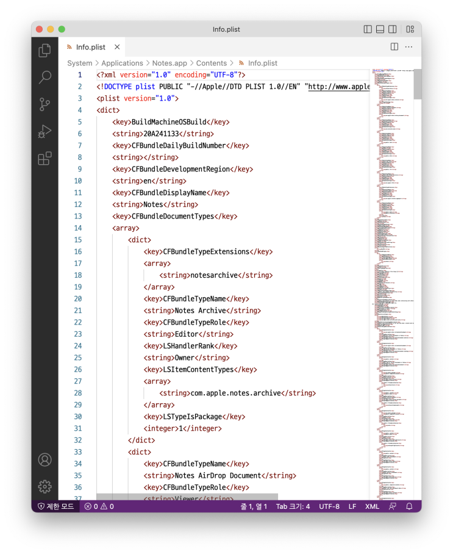
Task: Click the Owner string value
Action: [x=185, y=358]
